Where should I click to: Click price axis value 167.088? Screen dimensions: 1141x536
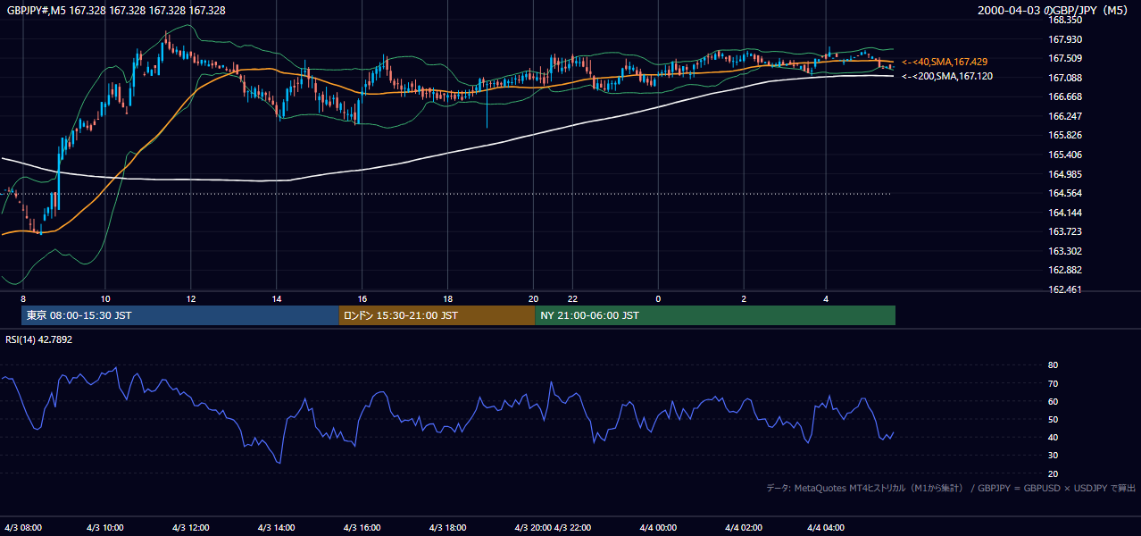(1065, 78)
